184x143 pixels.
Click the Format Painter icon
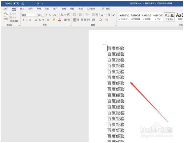tap(14, 21)
